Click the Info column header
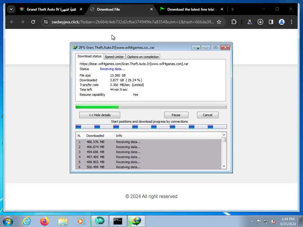 [119, 136]
